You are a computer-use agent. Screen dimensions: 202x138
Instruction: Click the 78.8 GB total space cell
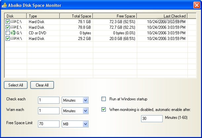click(85, 27)
